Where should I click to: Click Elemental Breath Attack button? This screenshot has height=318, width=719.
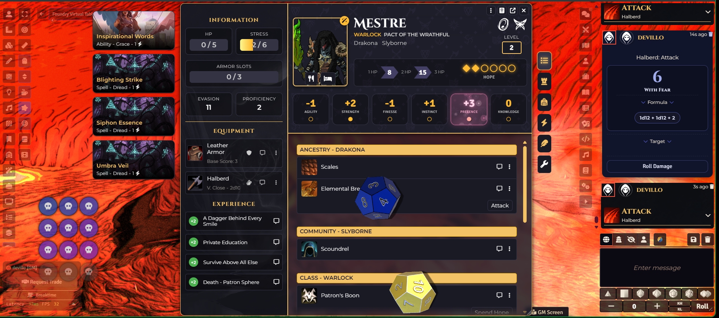click(500, 205)
